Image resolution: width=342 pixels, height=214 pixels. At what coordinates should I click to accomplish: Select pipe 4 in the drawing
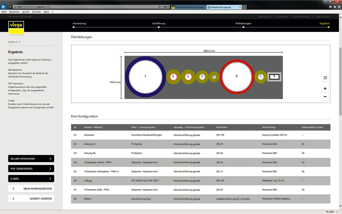click(x=202, y=77)
